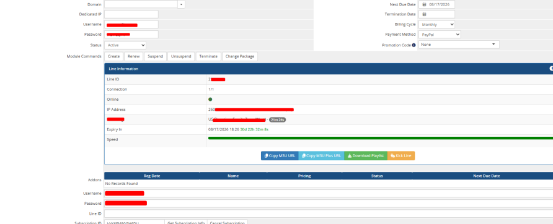The width and height of the screenshot is (553, 224).
Task: Click the Name column header in Addons
Action: pos(233,176)
